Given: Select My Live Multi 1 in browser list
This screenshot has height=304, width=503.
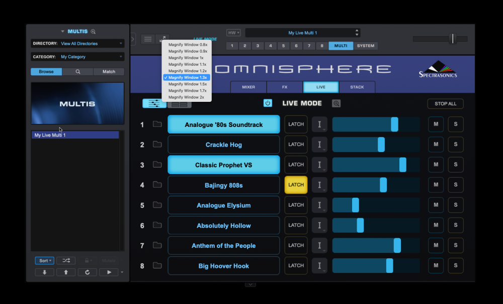Looking at the screenshot, I should [x=75, y=135].
